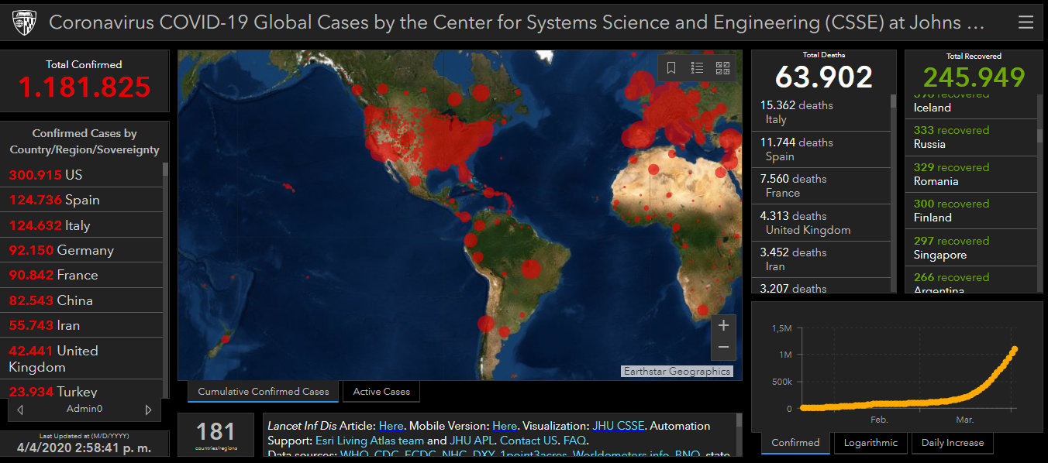Viewport: 1048px width, 463px height.
Task: Click the Total Recovered 245.949 figure
Action: coord(974,77)
